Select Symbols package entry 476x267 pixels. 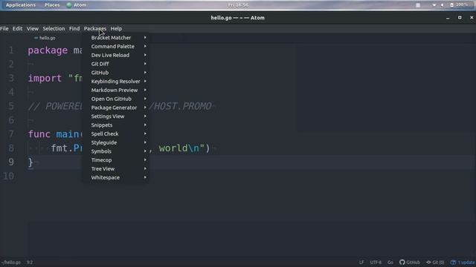[116, 151]
